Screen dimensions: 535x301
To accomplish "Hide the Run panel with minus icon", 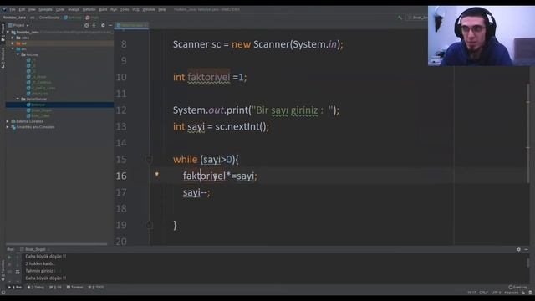I will coord(526,249).
